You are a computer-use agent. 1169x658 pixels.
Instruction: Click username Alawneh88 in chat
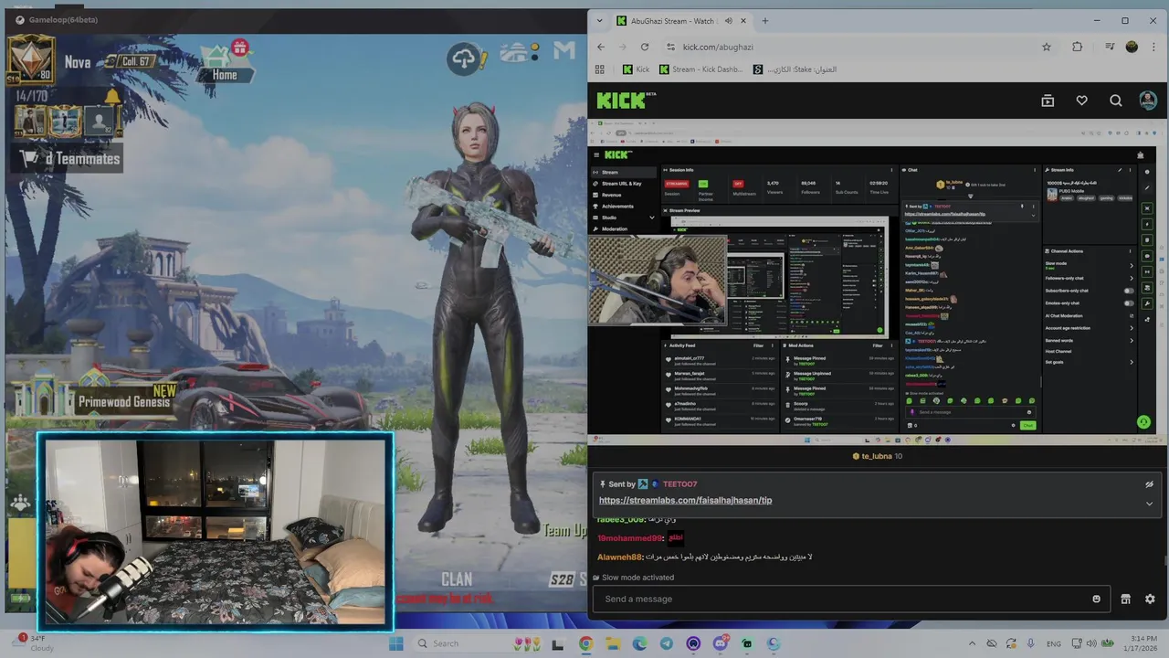pyautogui.click(x=619, y=557)
